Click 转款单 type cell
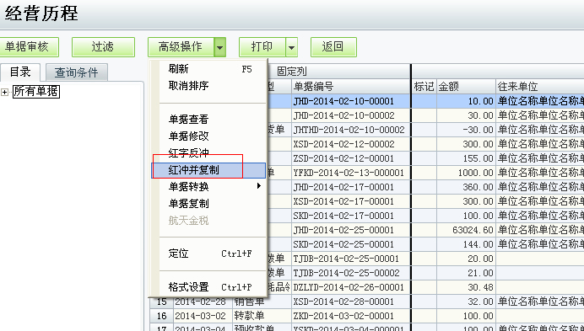Viewport: 584px width, 331px height. point(262,316)
